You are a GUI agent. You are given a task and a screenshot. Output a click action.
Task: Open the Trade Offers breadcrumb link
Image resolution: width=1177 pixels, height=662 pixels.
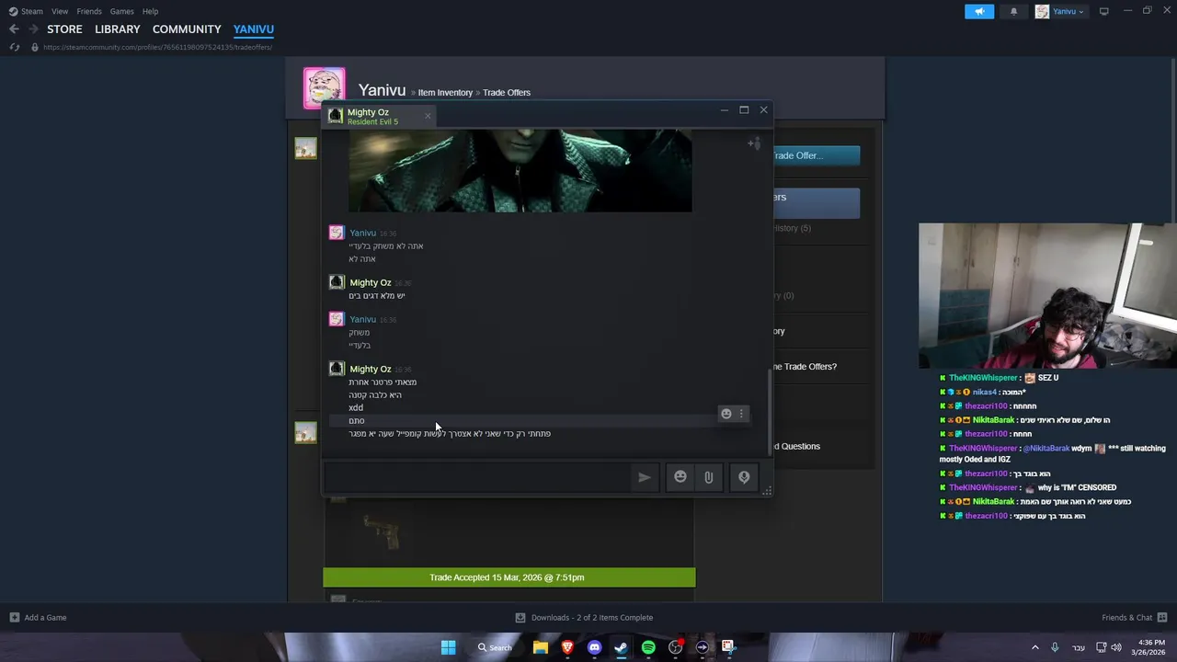[x=507, y=93]
